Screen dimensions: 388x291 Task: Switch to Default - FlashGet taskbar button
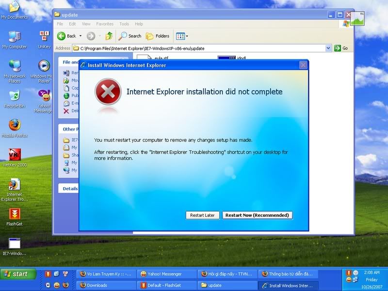click(x=167, y=285)
